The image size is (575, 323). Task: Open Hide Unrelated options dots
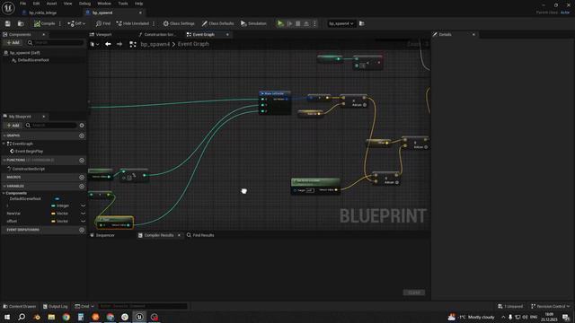pyautogui.click(x=154, y=23)
